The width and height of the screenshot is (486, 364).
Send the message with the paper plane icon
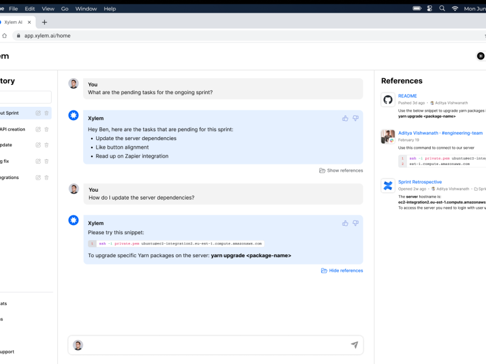point(354,345)
